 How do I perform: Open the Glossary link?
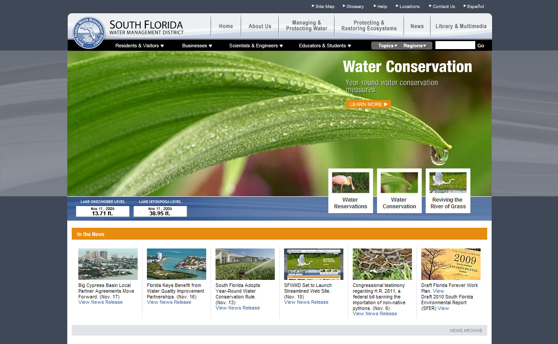click(355, 7)
